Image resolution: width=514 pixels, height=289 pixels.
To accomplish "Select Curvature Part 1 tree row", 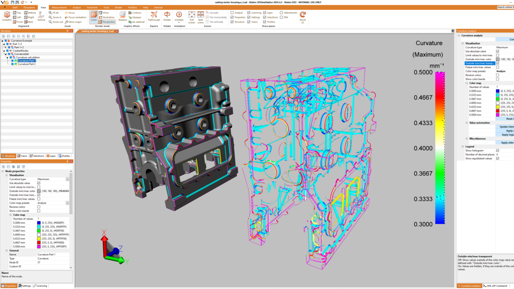I will (27, 61).
